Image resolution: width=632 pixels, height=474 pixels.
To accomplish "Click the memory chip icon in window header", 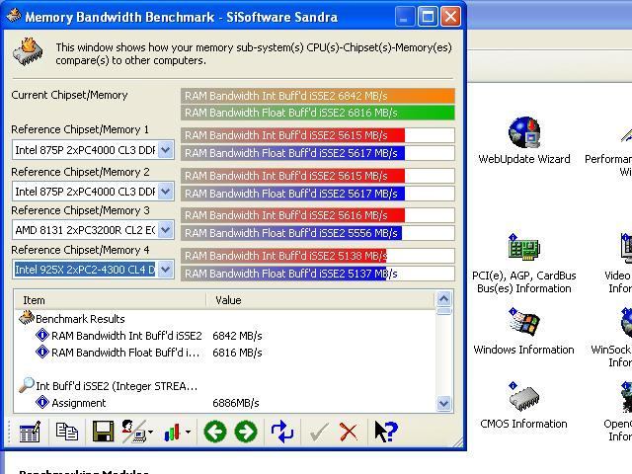I will click(28, 52).
